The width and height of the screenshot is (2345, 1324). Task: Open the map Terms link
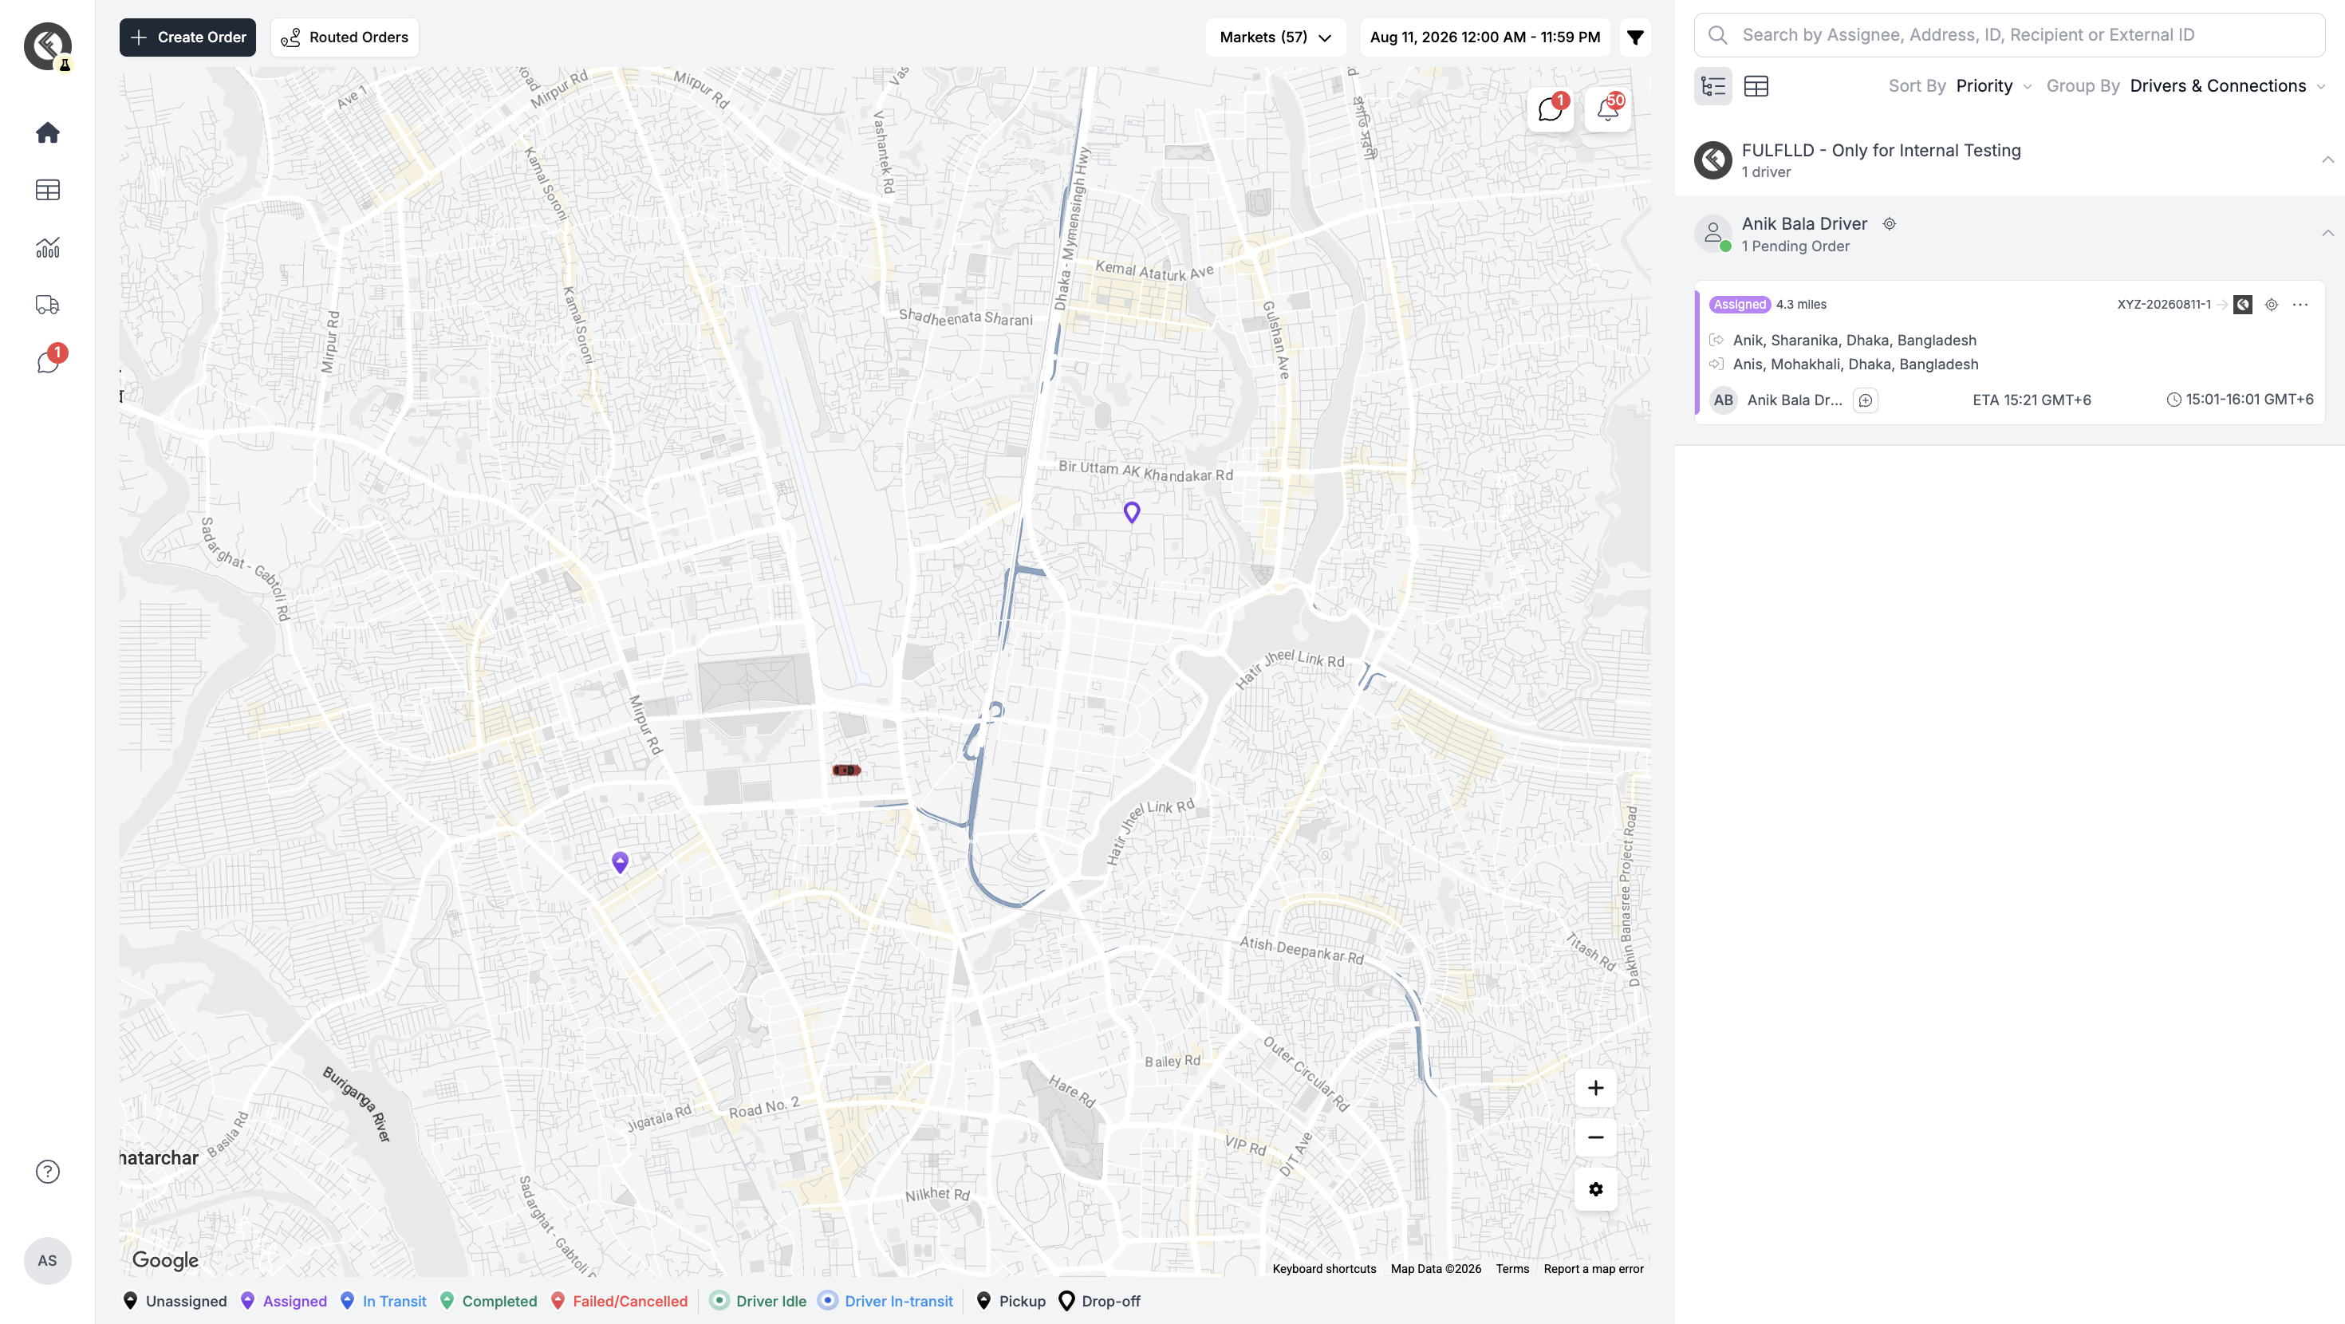coord(1512,1269)
